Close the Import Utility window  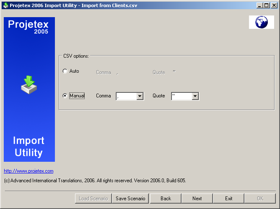point(274,5)
